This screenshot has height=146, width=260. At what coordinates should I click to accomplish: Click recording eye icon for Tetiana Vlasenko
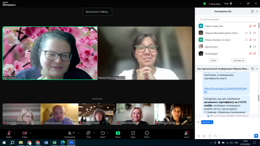[x=246, y=40]
